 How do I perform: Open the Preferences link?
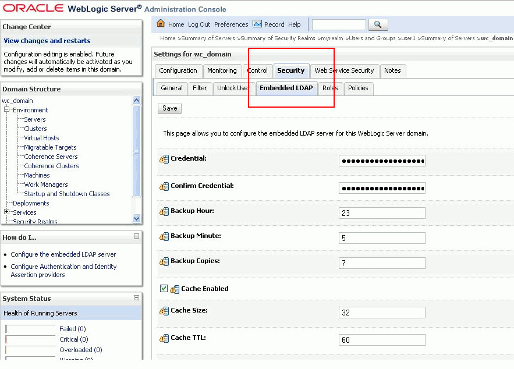(231, 24)
